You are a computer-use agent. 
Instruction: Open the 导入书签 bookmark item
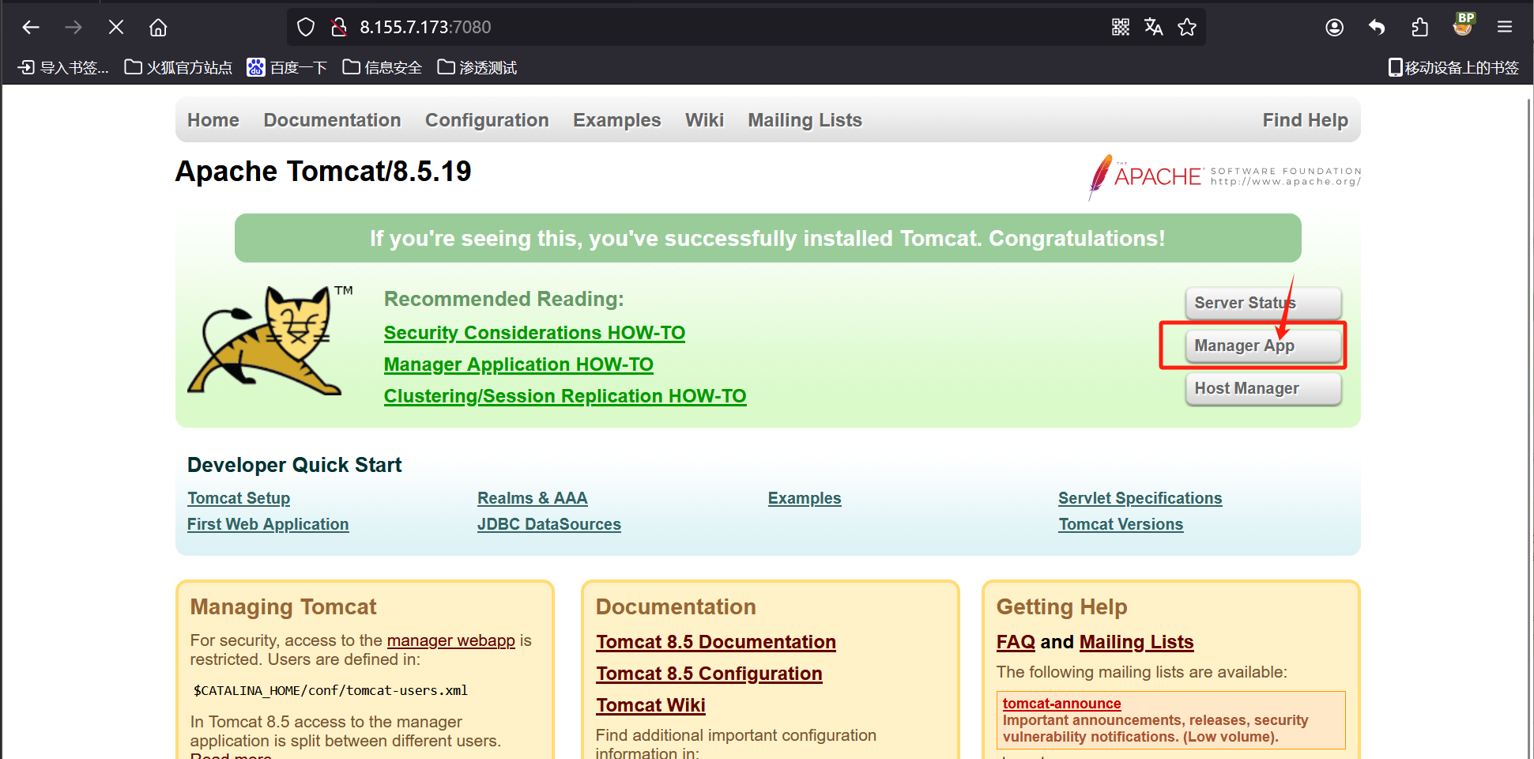pos(63,68)
